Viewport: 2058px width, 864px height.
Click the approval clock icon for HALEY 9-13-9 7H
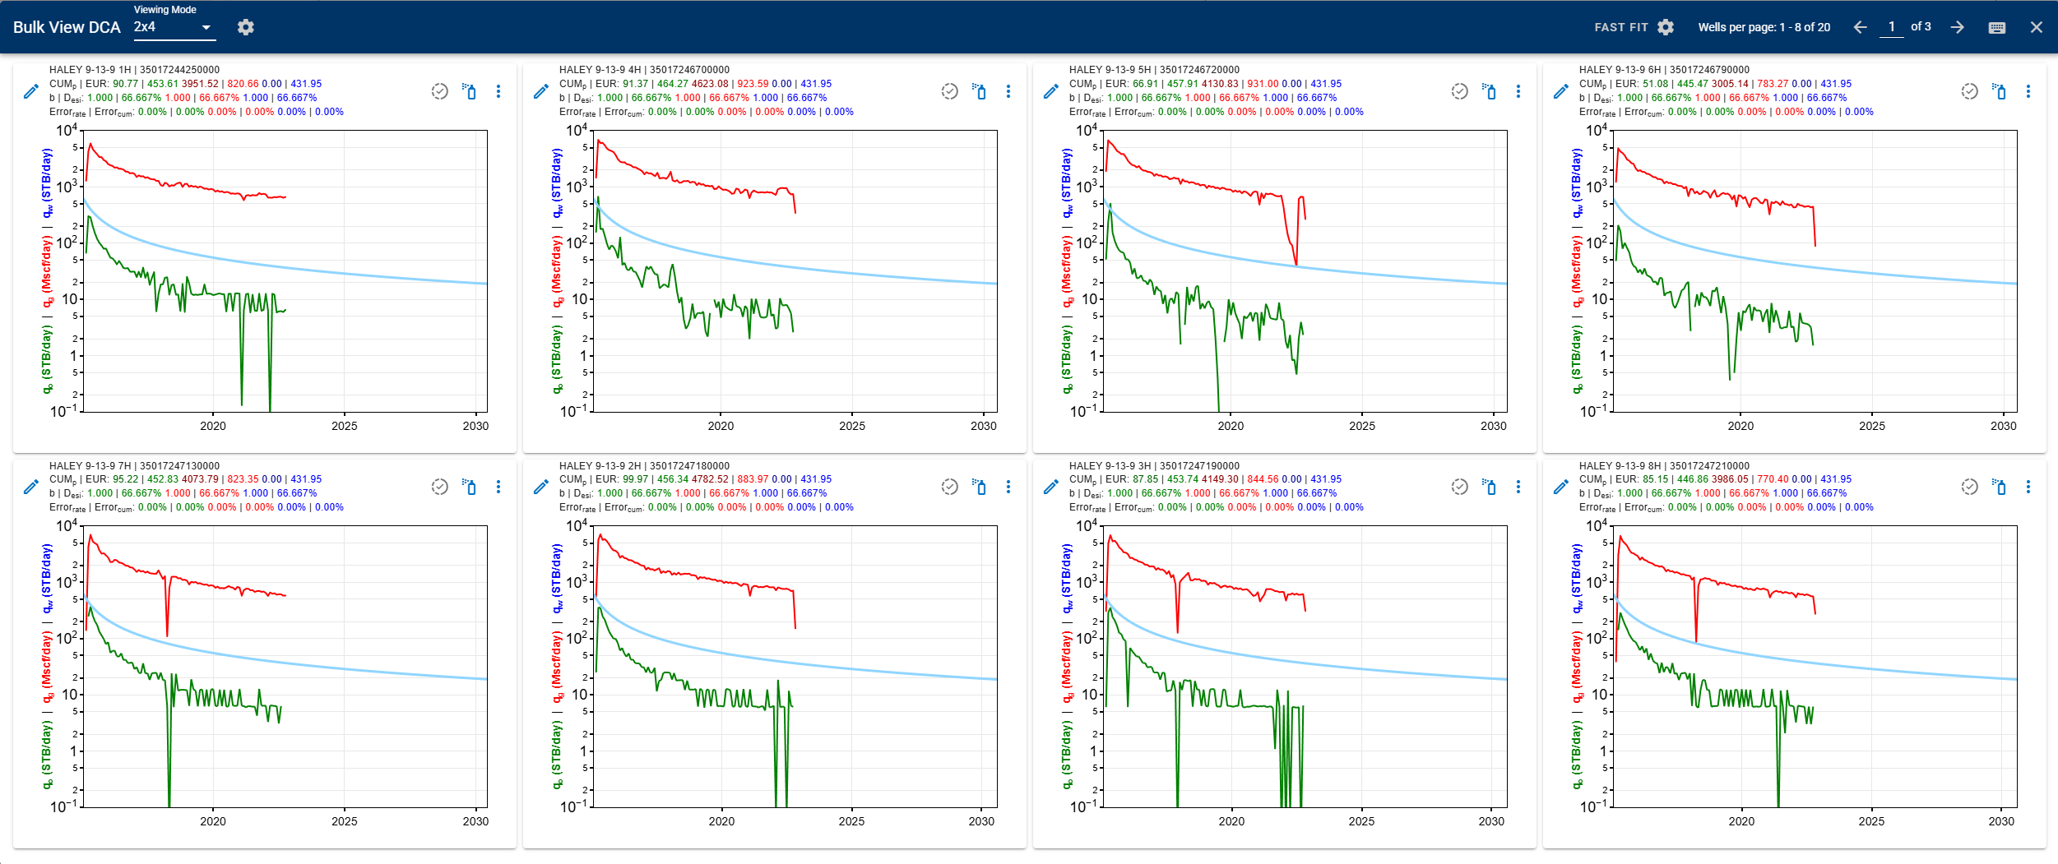point(438,487)
